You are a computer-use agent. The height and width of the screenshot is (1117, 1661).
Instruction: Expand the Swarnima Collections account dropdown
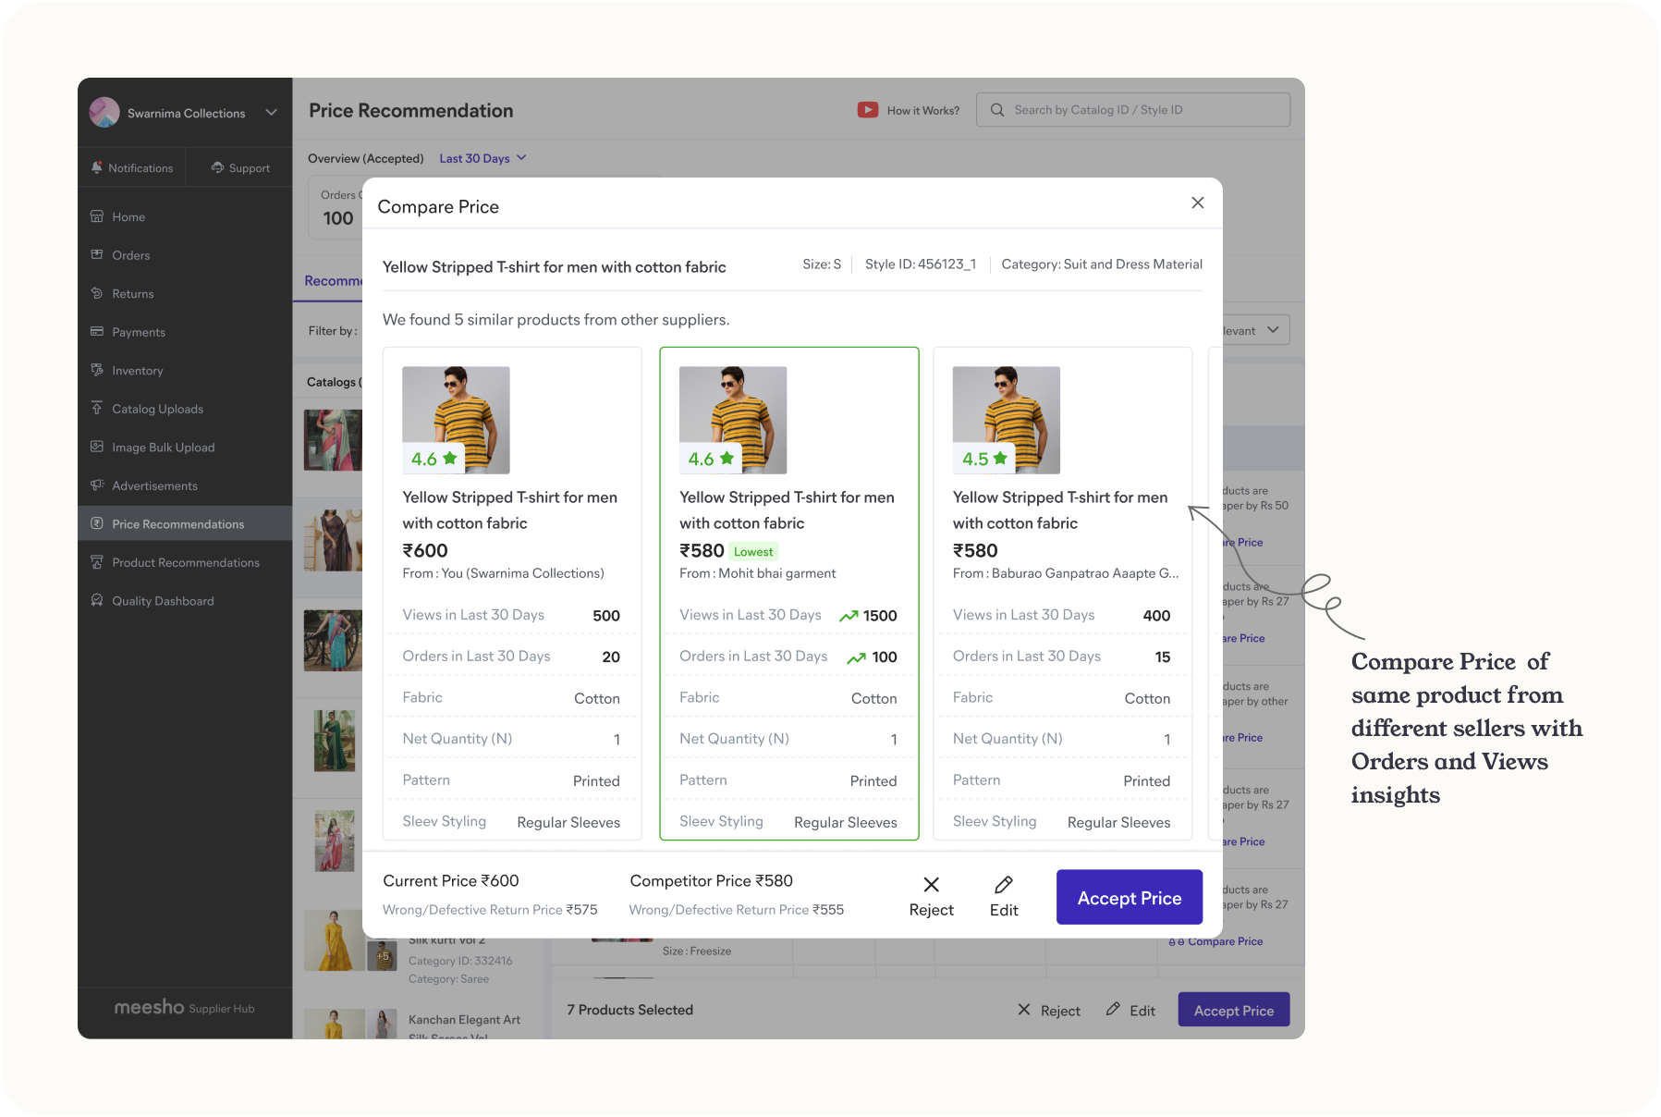coord(272,113)
